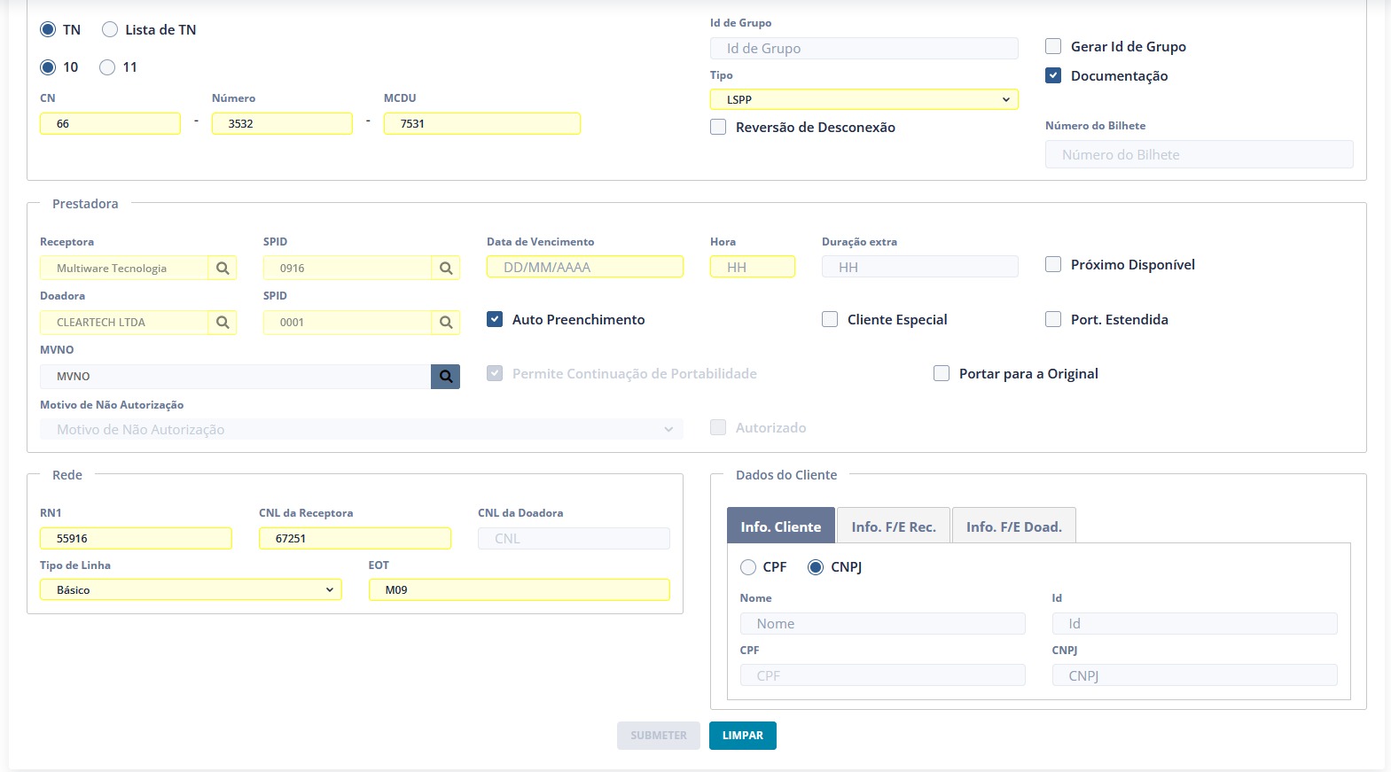The image size is (1391, 772).
Task: Expand the Tipo de Linha dropdown
Action: [191, 589]
